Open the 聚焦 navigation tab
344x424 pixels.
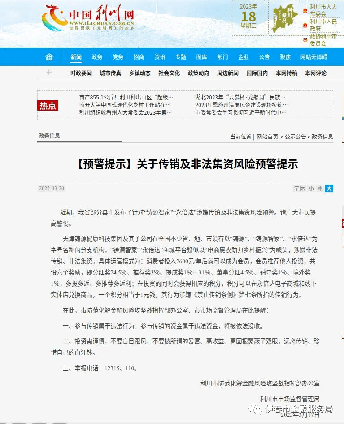[x=285, y=57]
